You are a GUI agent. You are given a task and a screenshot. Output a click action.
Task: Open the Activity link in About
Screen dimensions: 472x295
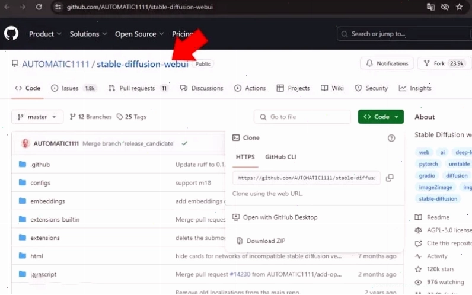coord(431,256)
